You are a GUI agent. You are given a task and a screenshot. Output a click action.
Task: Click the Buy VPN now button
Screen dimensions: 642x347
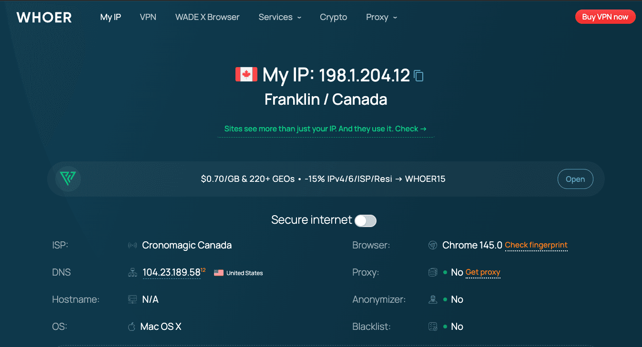(605, 16)
